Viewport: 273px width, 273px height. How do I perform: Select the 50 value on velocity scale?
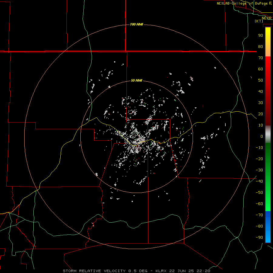click(261, 80)
